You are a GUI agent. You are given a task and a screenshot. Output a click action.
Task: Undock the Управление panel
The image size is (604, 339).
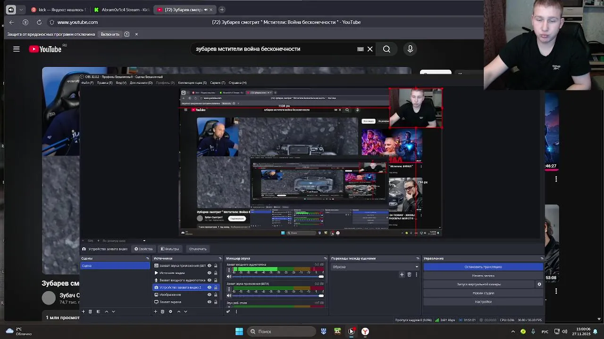coord(542,258)
